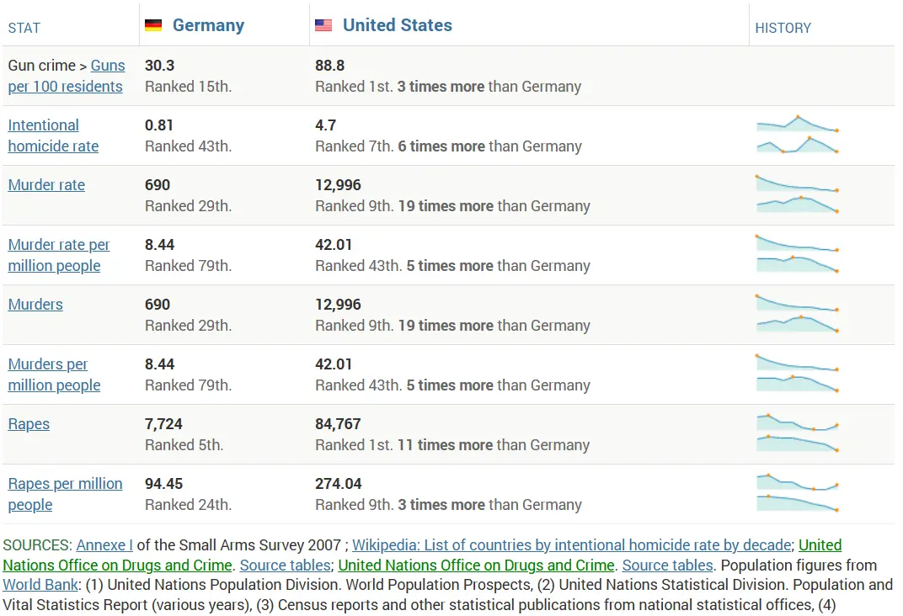Click the World Bank source link
The image size is (903, 616).
[x=40, y=585]
